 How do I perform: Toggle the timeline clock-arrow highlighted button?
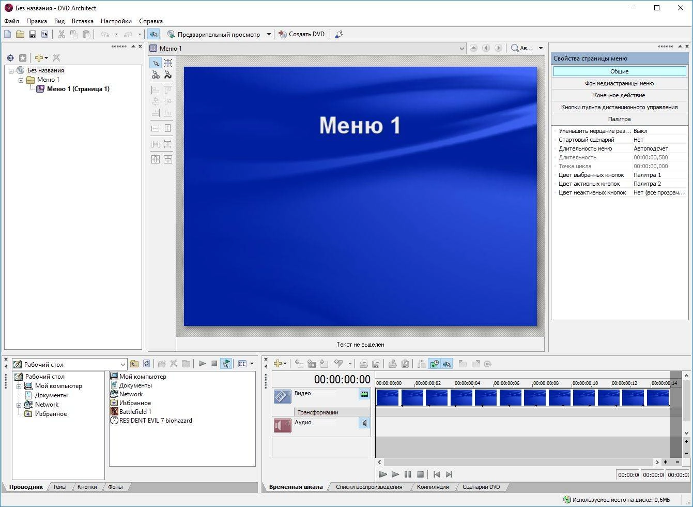(x=435, y=364)
